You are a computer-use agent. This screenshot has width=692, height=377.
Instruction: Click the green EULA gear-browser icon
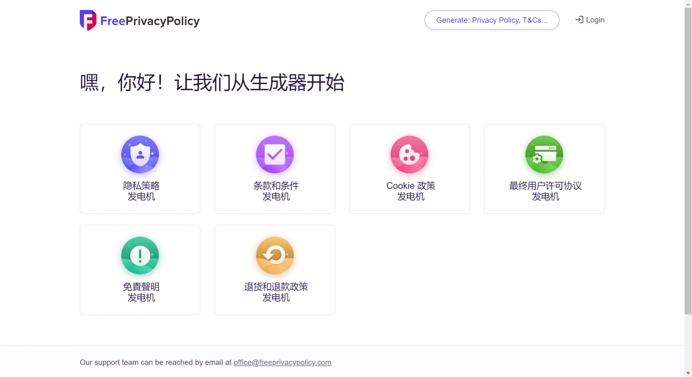pyautogui.click(x=543, y=154)
